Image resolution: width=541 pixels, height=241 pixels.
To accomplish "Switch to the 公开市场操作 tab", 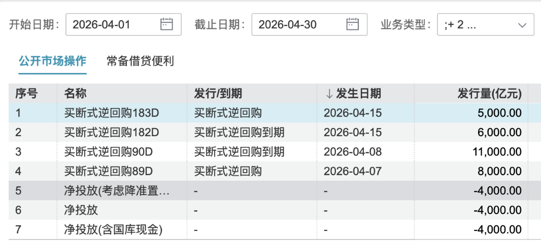I will pos(52,61).
